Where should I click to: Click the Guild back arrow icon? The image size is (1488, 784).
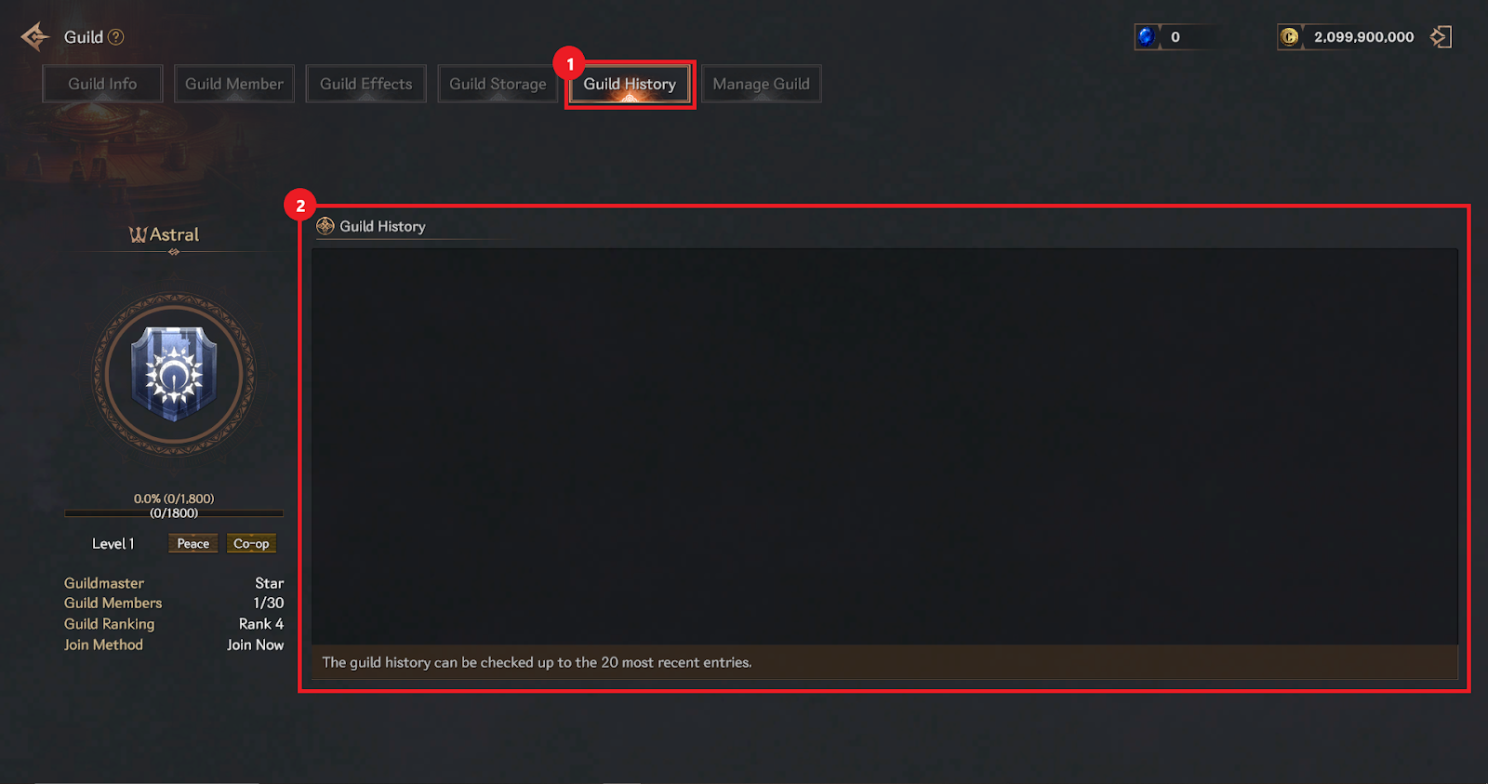tap(35, 37)
